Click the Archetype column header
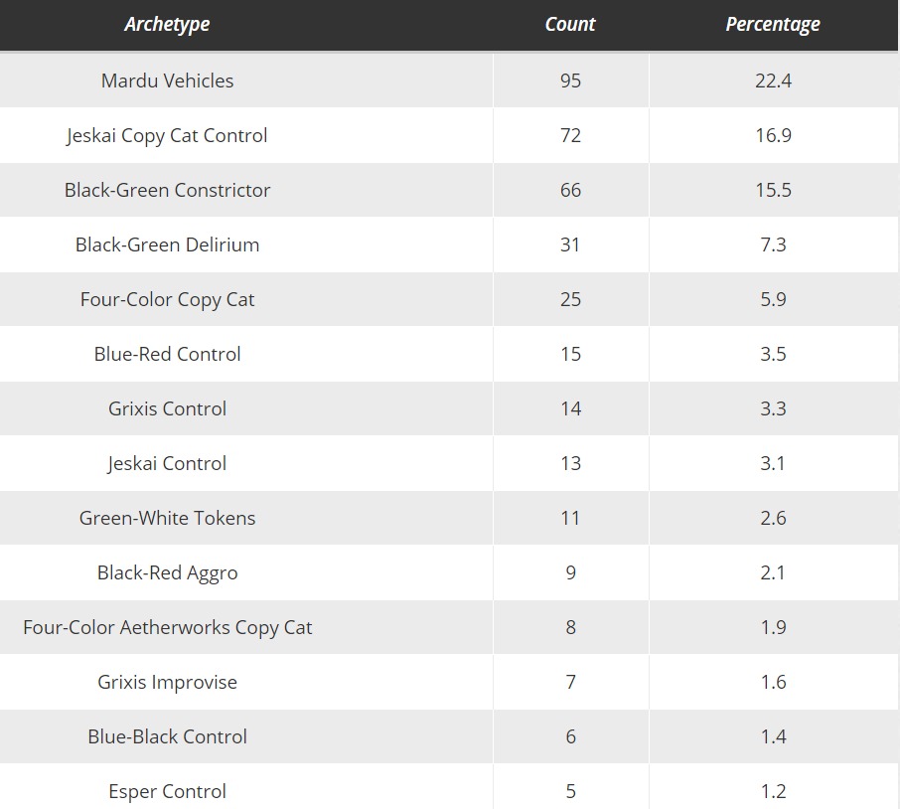The height and width of the screenshot is (809, 900). coord(167,24)
